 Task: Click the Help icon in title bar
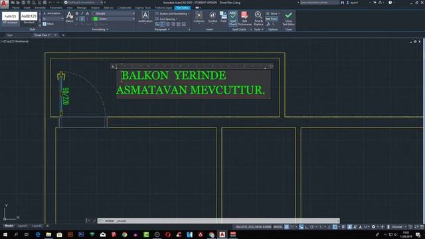[390, 3]
